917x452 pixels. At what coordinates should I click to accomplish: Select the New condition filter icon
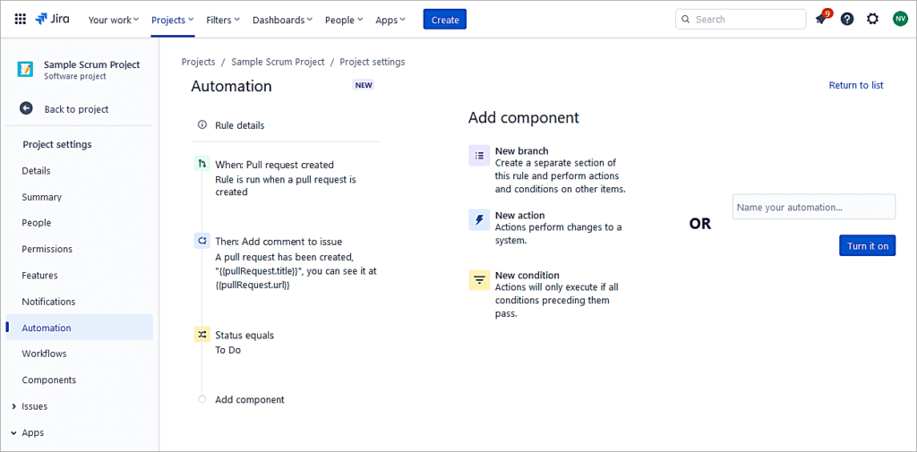479,280
